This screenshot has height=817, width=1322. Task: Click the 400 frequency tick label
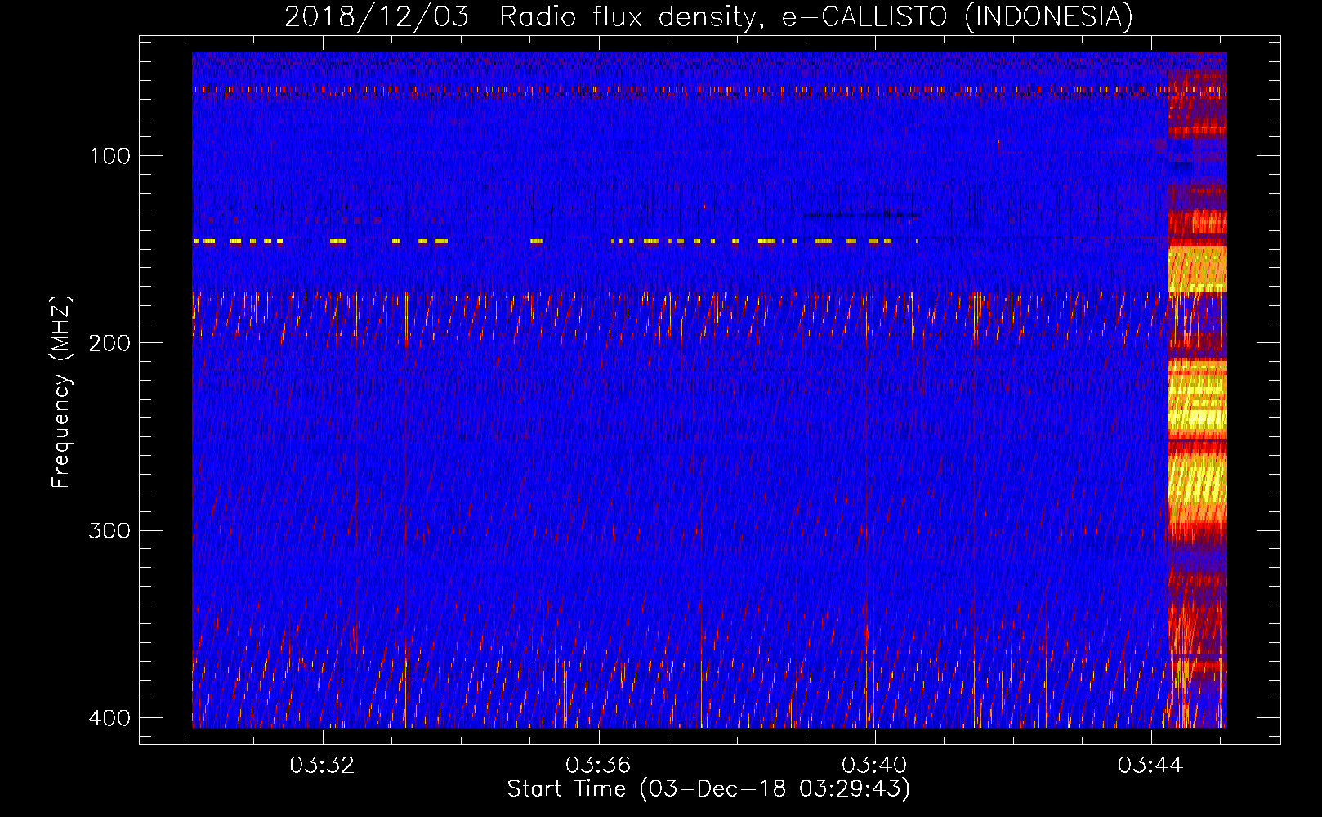tap(109, 718)
